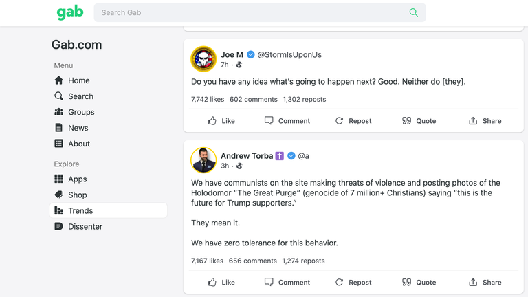
Task: Click the Groups people icon
Action: coord(58,112)
